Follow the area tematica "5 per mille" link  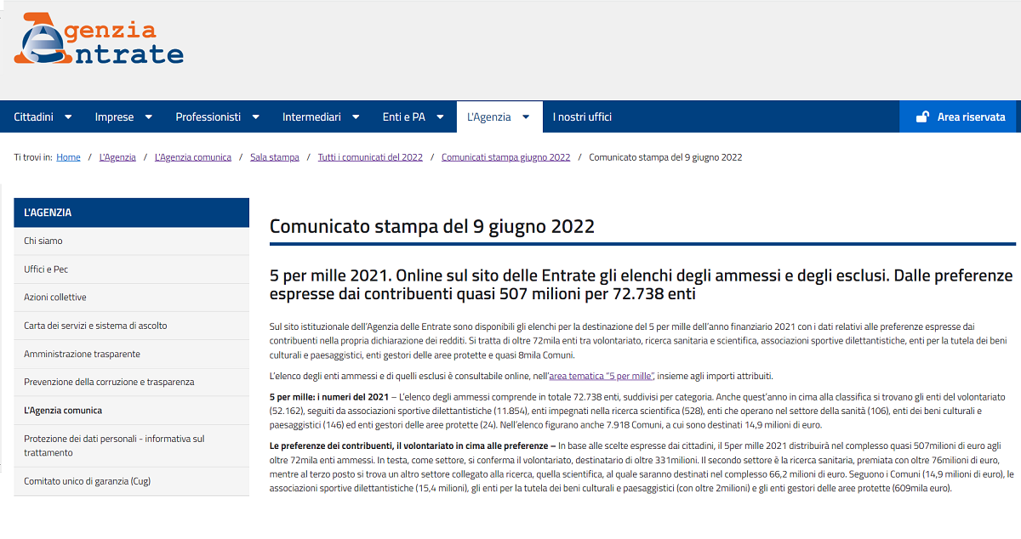pos(601,376)
